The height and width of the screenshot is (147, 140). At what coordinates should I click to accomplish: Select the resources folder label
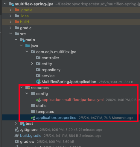pos(40,88)
